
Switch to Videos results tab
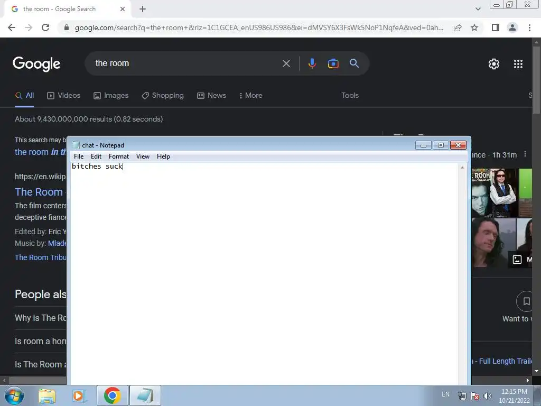coord(63,96)
